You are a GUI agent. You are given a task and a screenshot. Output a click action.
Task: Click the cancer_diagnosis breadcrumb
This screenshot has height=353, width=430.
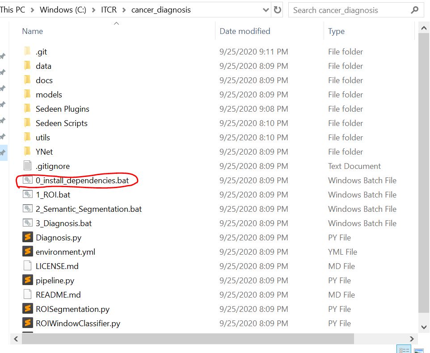161,10
